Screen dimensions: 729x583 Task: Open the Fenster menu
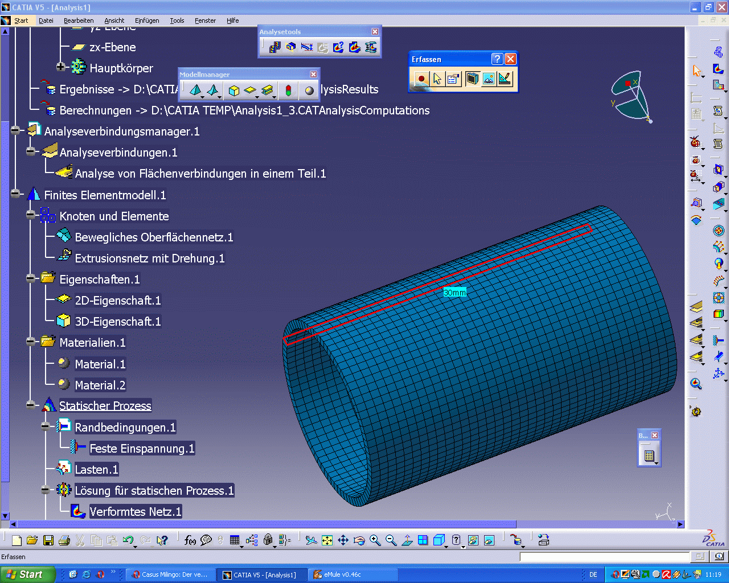205,20
